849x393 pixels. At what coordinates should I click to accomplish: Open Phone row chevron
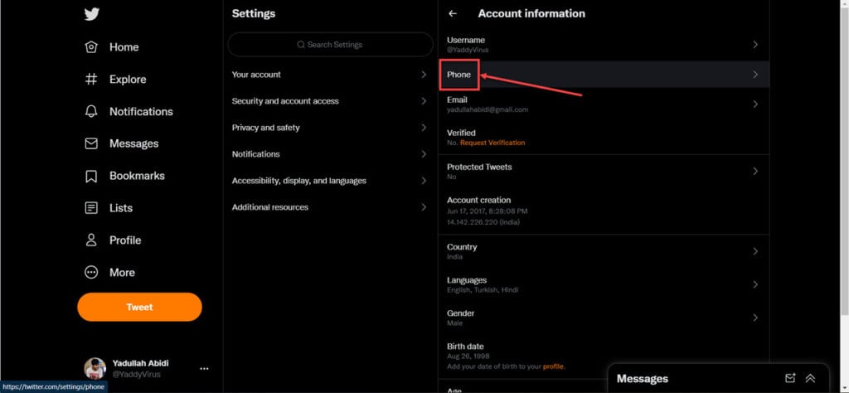pyautogui.click(x=755, y=75)
